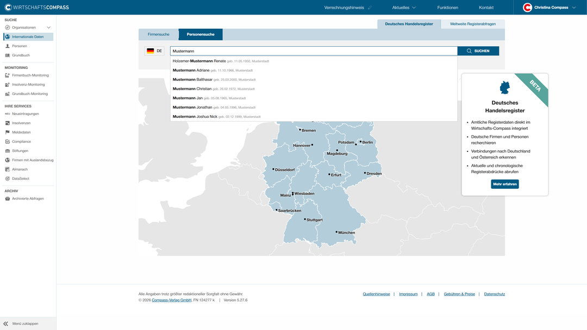Expand the Organisationen chevron
587x330 pixels.
[49, 27]
